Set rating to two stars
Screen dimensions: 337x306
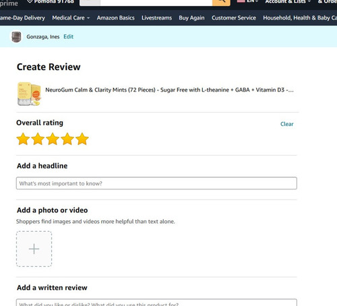pyautogui.click(x=38, y=139)
